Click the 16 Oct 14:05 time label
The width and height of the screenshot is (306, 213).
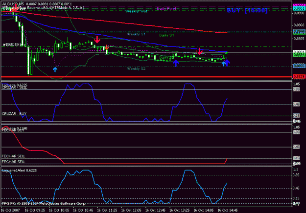204,210
